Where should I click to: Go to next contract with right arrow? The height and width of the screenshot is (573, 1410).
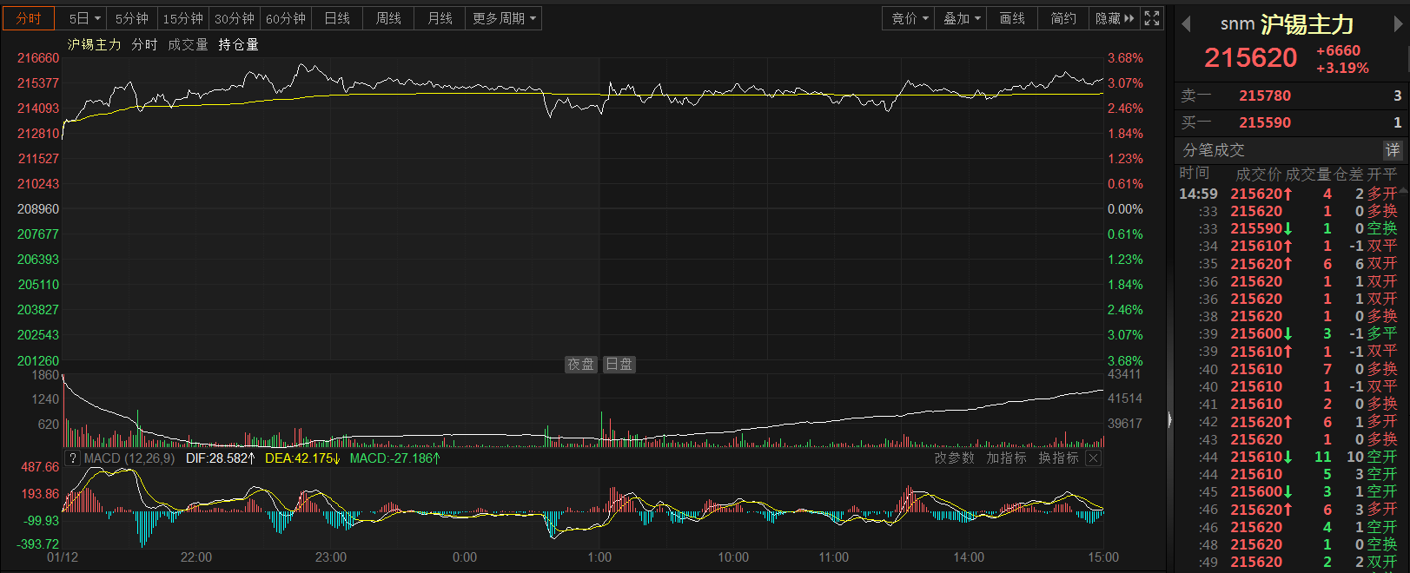[x=1398, y=24]
